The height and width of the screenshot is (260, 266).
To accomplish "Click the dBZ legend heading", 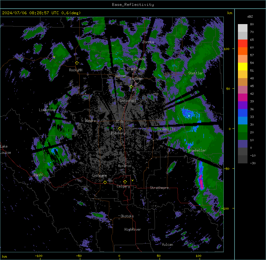I will point(250,17).
